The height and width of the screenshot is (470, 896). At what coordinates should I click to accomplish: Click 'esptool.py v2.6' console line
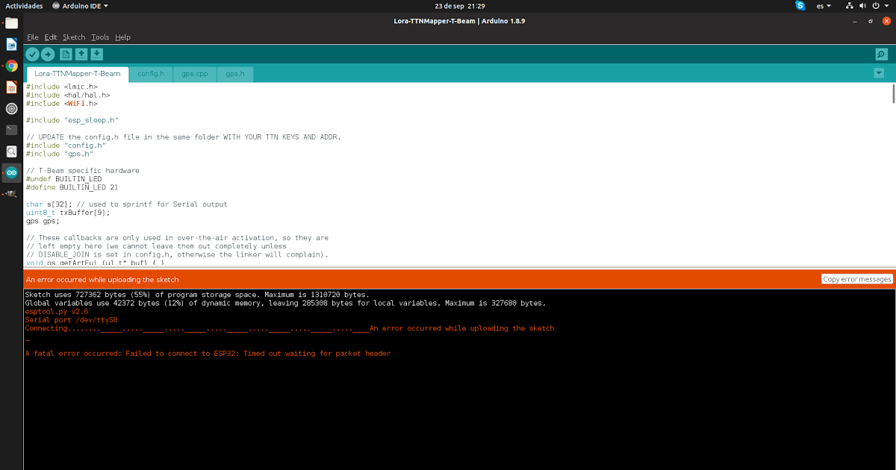[x=57, y=312]
